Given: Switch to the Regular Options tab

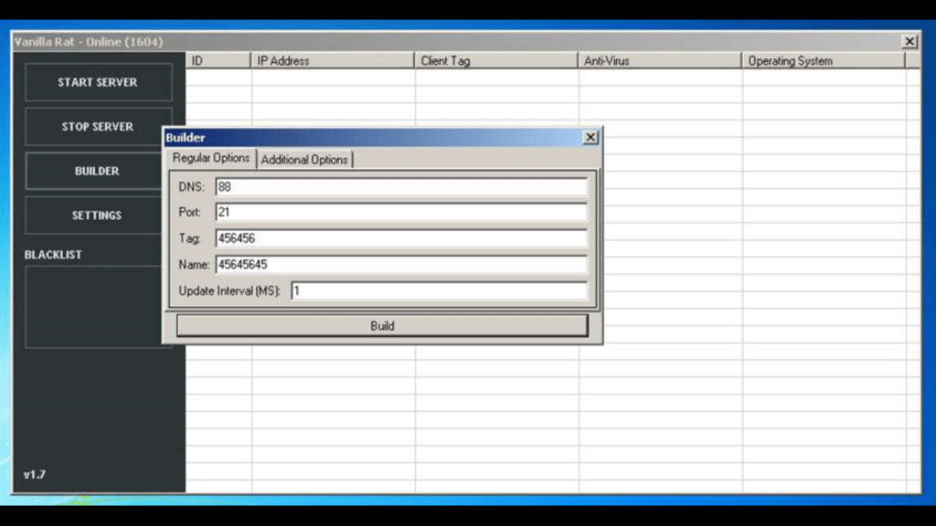Looking at the screenshot, I should coord(211,158).
